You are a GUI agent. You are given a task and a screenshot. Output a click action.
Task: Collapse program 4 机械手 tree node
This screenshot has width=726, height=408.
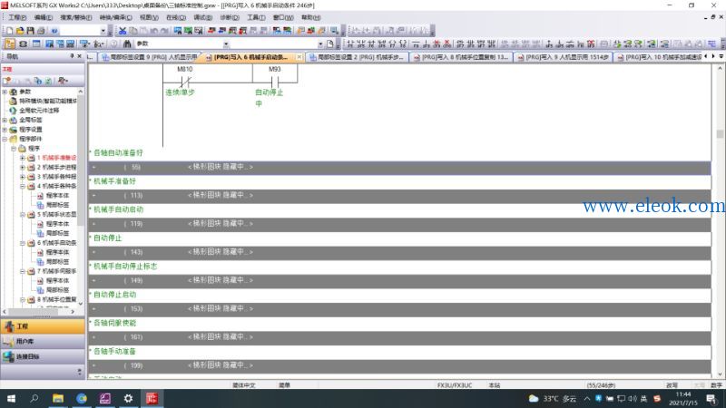pyautogui.click(x=22, y=186)
